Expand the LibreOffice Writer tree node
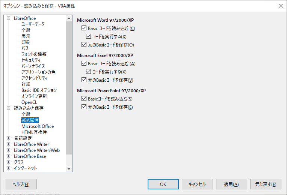 pos(8,144)
